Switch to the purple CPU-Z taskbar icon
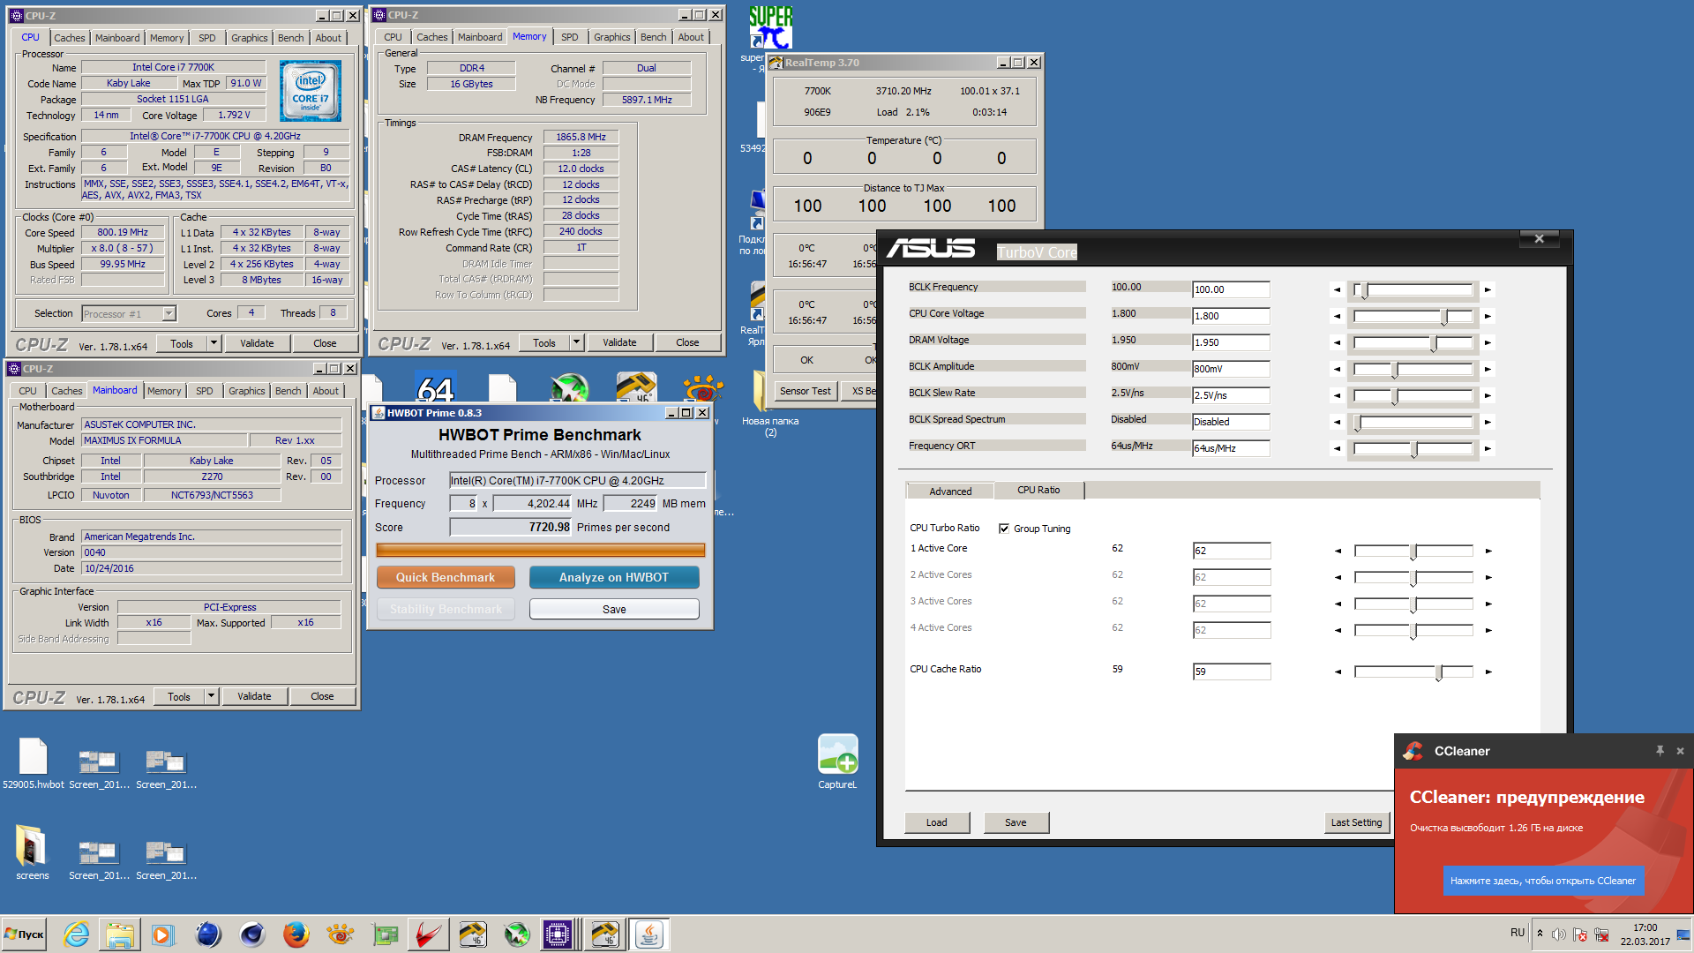This screenshot has height=953, width=1694. click(x=558, y=934)
